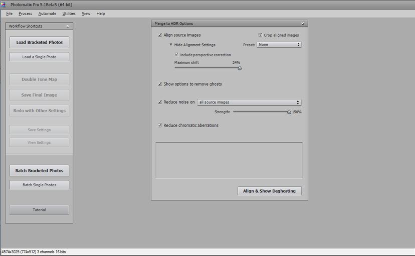The width and height of the screenshot is (415, 256).
Task: Open the Utilities menu
Action: (x=69, y=13)
